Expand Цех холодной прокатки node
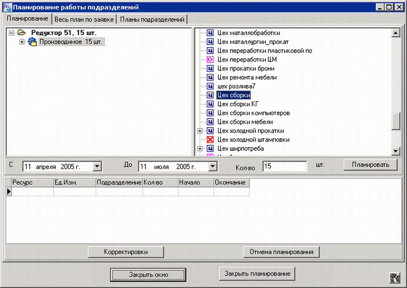 point(200,131)
